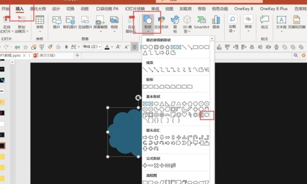Expand the font name combo box
The height and width of the screenshot is (184, 307).
click(x=92, y=47)
